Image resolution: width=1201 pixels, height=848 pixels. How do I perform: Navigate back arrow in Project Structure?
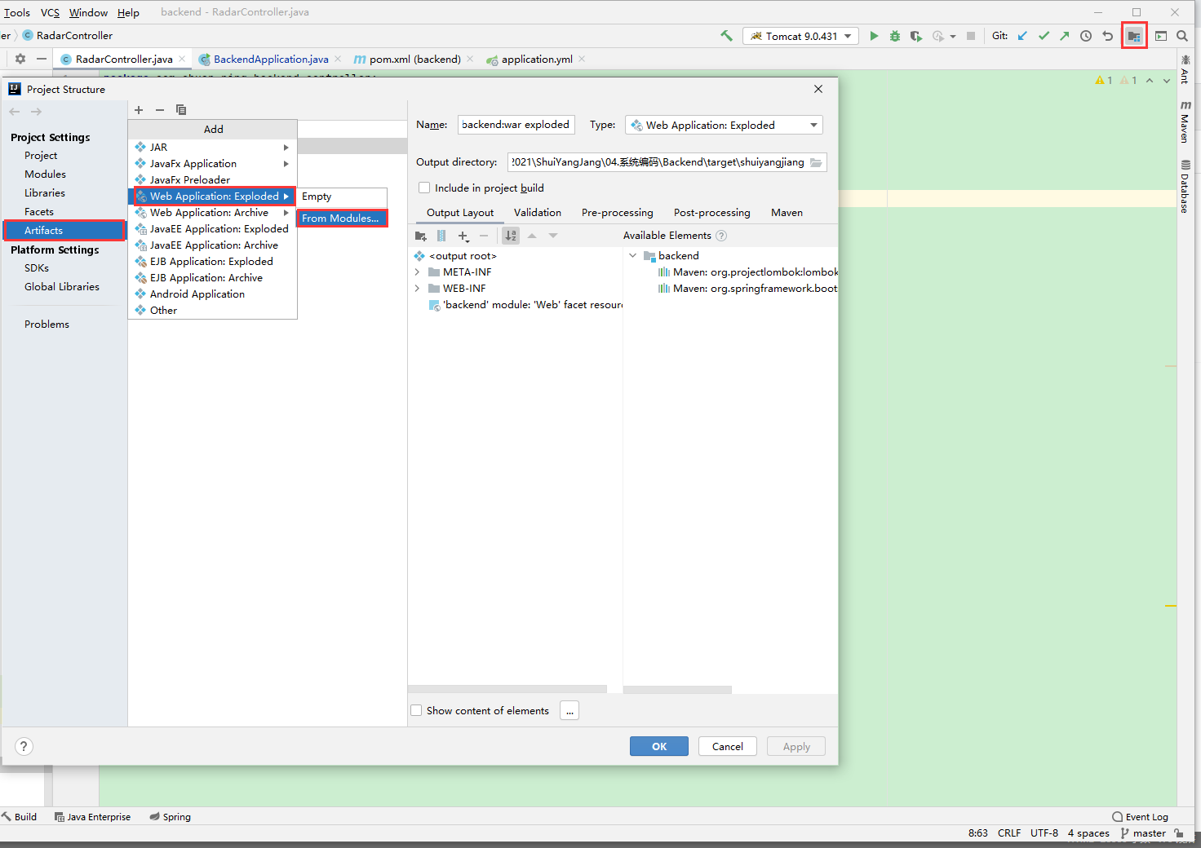tap(15, 112)
